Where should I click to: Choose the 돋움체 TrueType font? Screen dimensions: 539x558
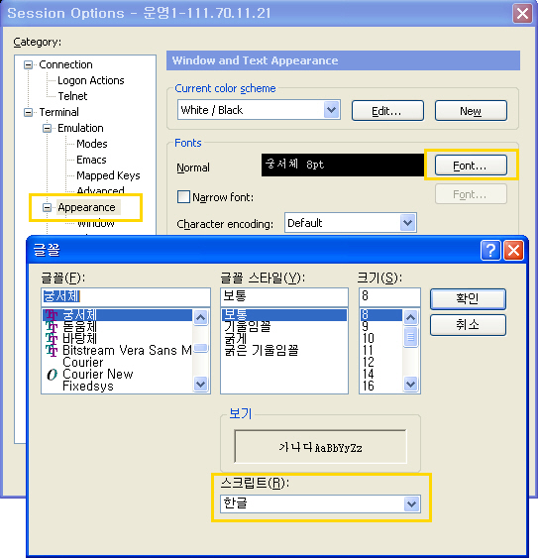click(x=79, y=326)
